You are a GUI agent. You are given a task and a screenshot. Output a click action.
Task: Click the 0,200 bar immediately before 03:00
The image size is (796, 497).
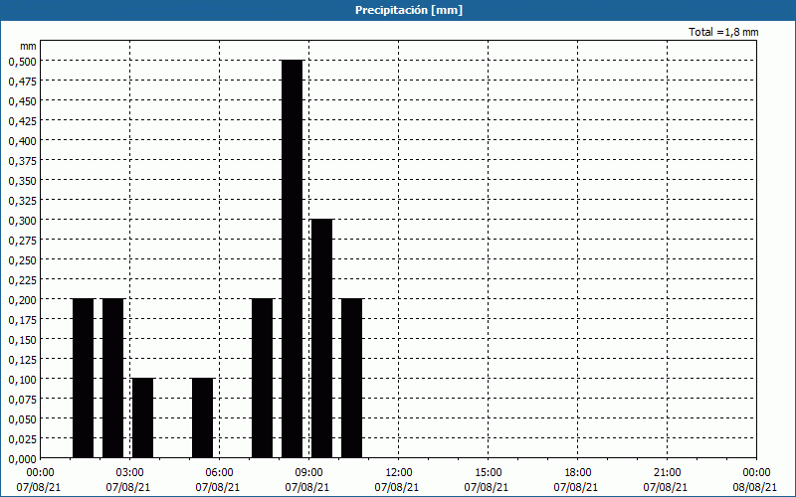tap(112, 379)
